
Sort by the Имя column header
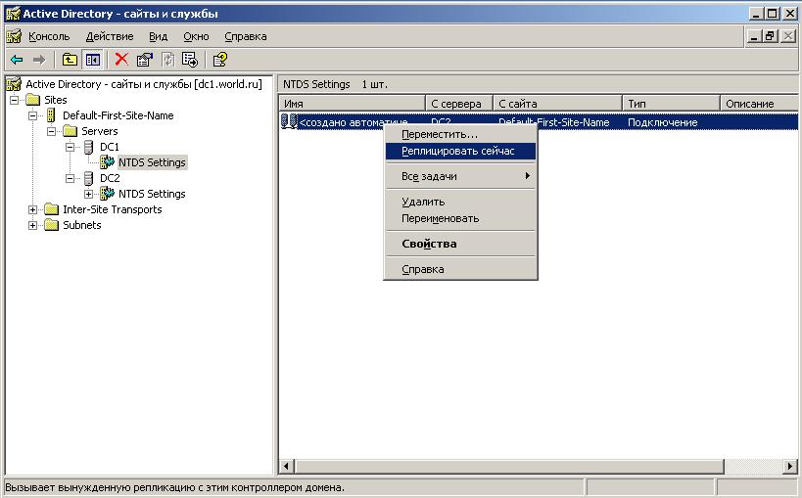point(352,104)
